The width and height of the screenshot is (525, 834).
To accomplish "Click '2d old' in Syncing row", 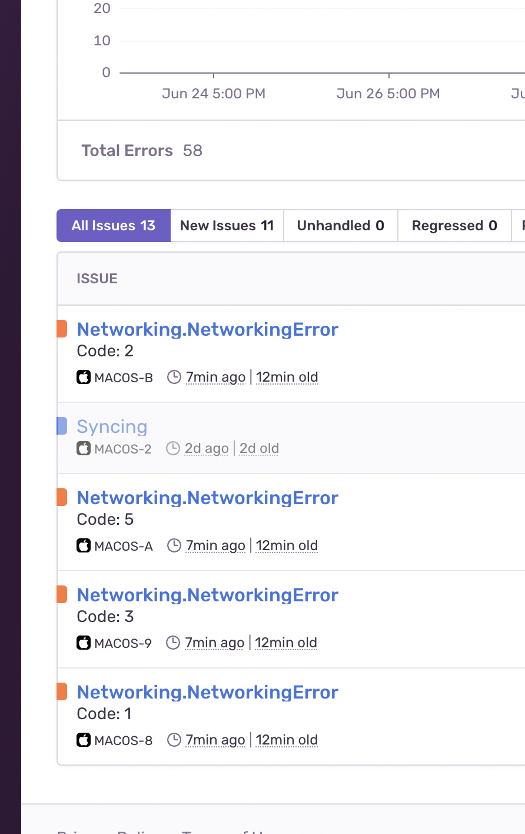I will coord(259,448).
